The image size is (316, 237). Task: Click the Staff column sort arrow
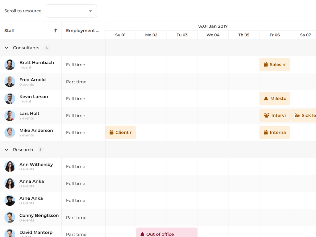pyautogui.click(x=56, y=31)
